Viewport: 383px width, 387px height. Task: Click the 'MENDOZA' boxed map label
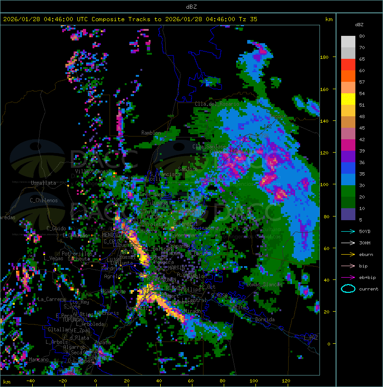tap(112, 235)
